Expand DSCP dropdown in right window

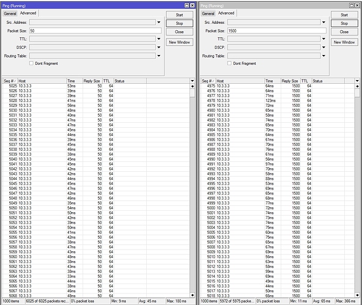pos(323,47)
